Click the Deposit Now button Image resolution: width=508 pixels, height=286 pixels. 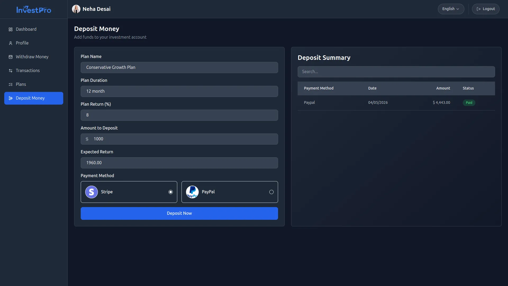point(179,213)
